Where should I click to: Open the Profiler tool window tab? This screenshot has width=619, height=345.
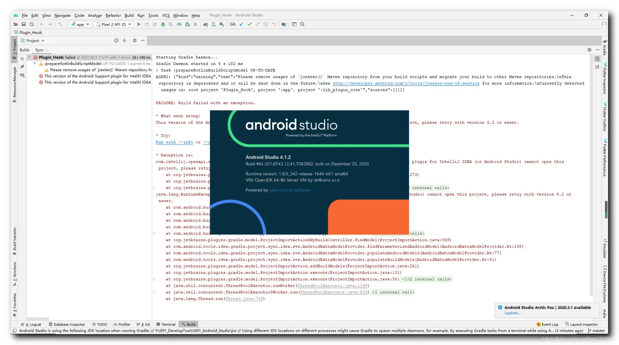click(x=122, y=324)
